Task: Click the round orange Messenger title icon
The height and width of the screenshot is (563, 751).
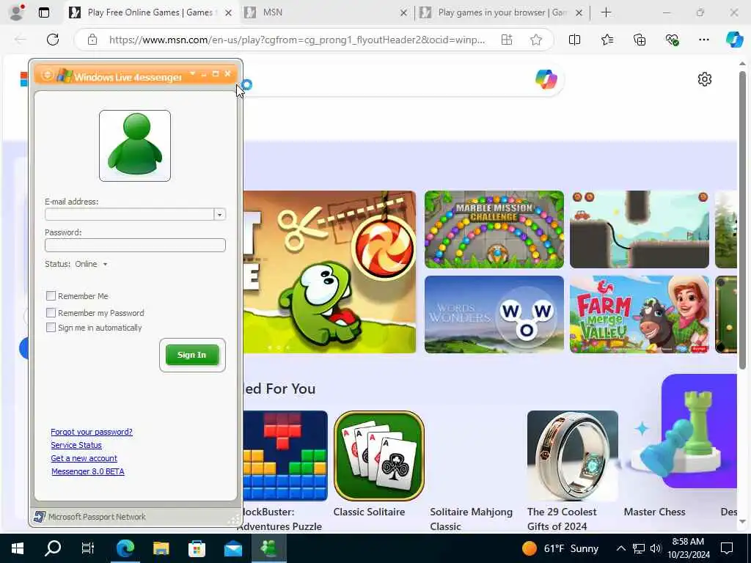Action: (x=48, y=76)
